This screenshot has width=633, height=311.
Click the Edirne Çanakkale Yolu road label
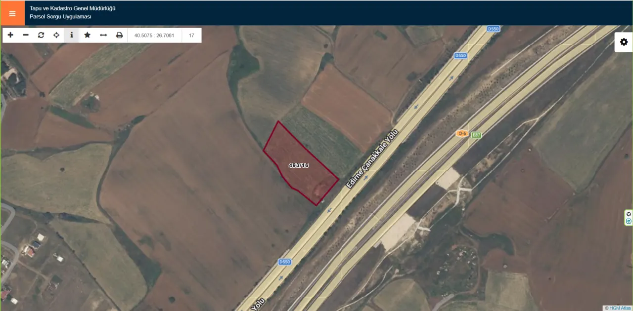(371, 160)
